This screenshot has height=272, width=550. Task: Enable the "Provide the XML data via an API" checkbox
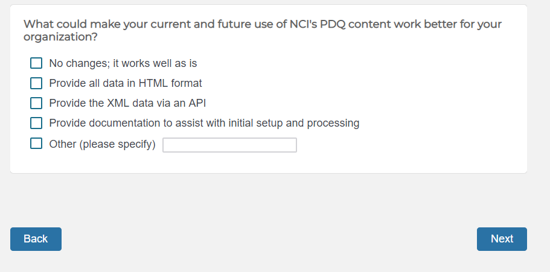(x=36, y=103)
